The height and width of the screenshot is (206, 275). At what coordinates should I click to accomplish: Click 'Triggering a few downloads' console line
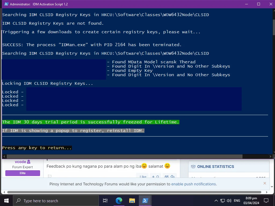point(101,32)
